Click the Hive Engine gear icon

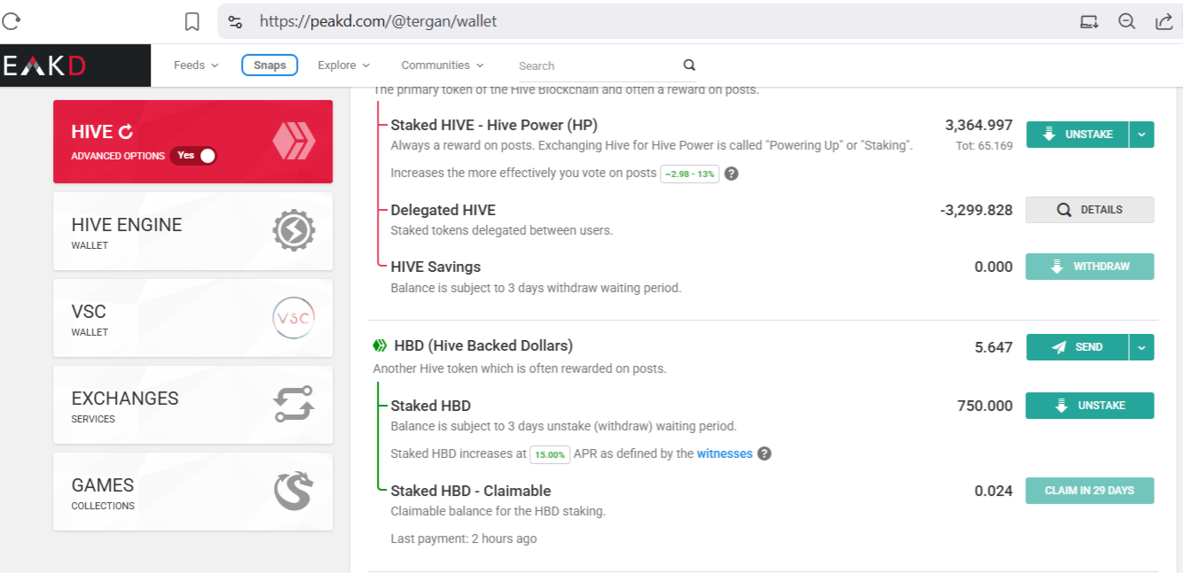(x=294, y=231)
